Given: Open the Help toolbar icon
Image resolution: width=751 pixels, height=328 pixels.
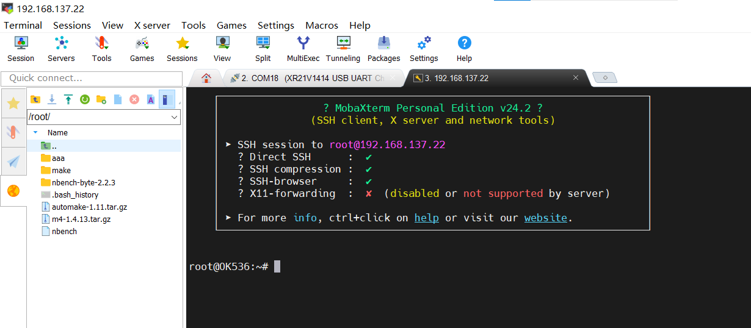Looking at the screenshot, I should click(464, 49).
